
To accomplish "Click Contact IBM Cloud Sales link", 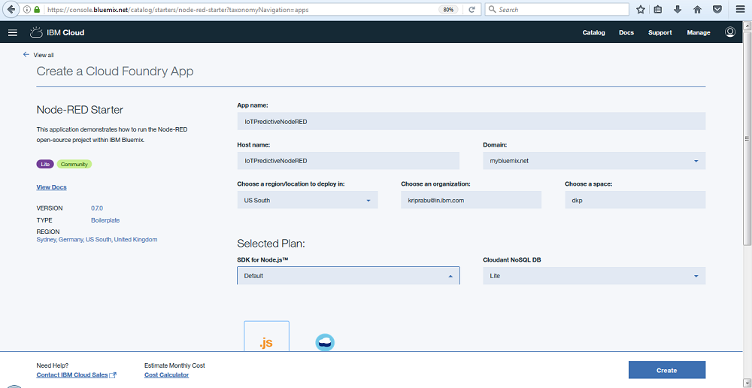I will click(76, 375).
